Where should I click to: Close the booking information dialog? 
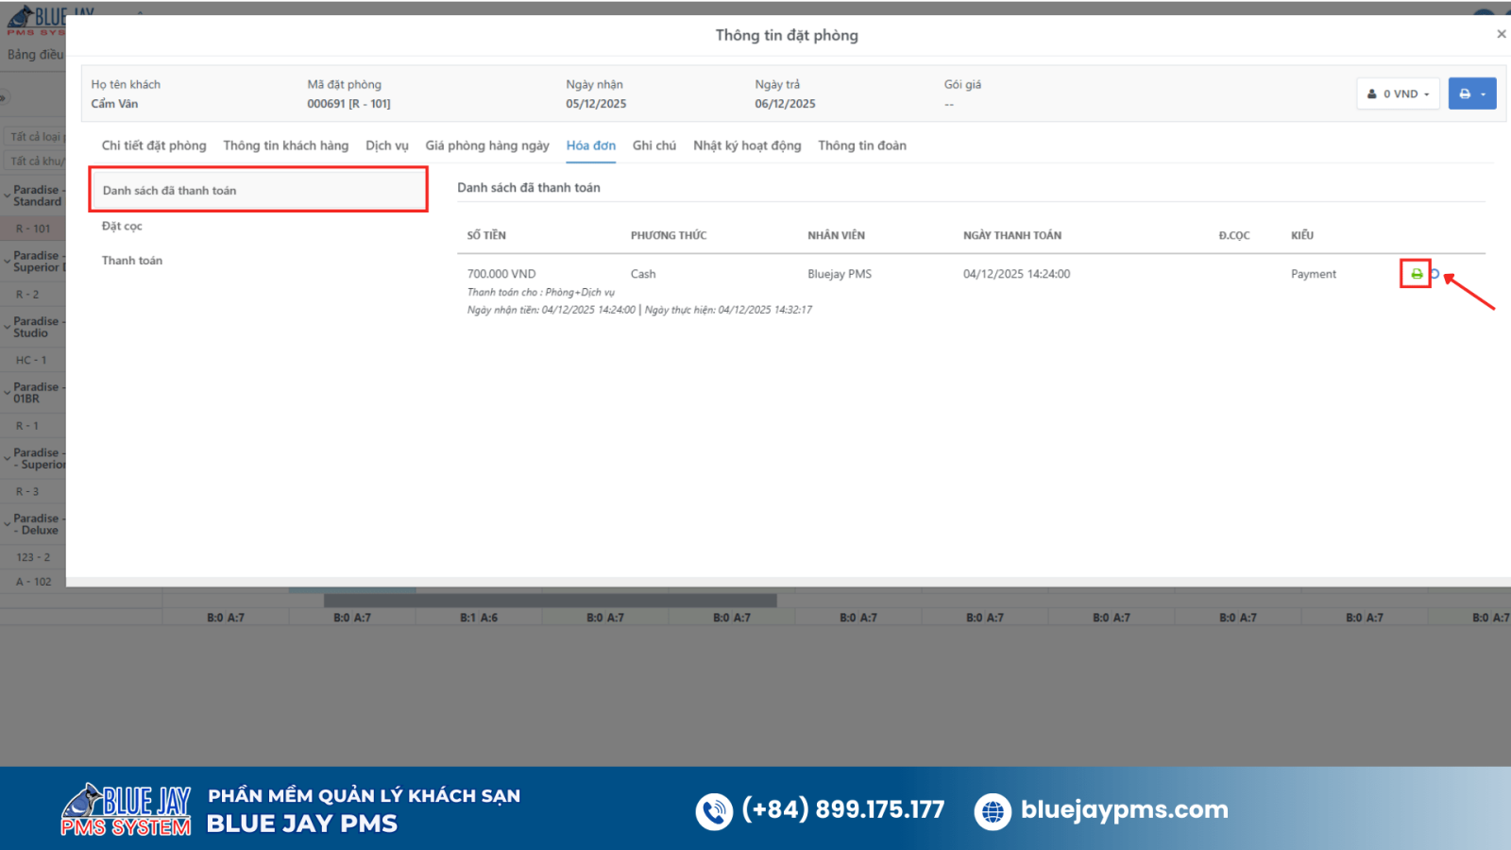[x=1501, y=34]
